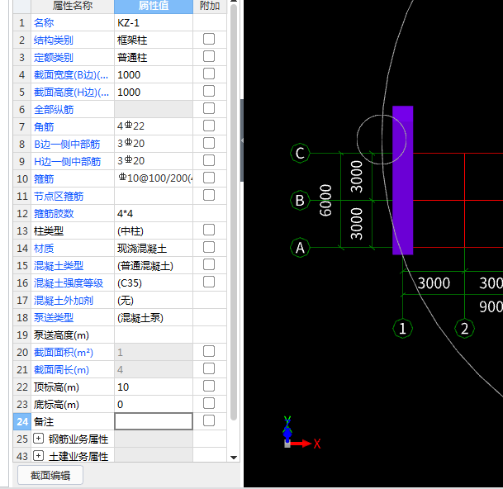Select the 箍筋 value 10@100/200
This screenshot has height=489, width=503.
pos(154,178)
